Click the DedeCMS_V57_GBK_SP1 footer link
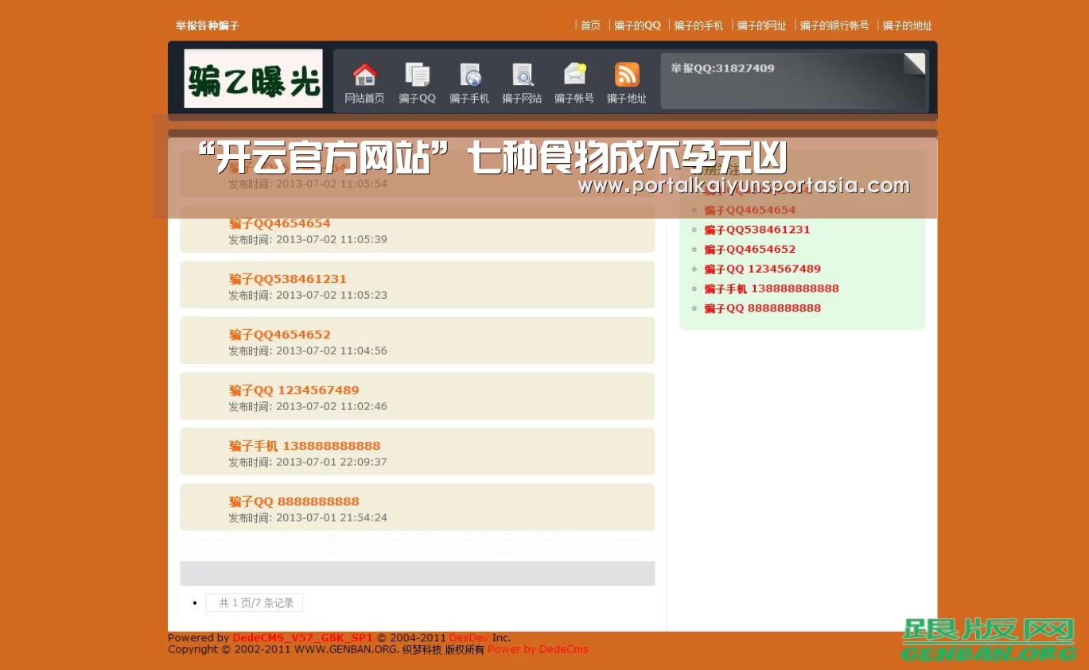1089x670 pixels. (302, 637)
